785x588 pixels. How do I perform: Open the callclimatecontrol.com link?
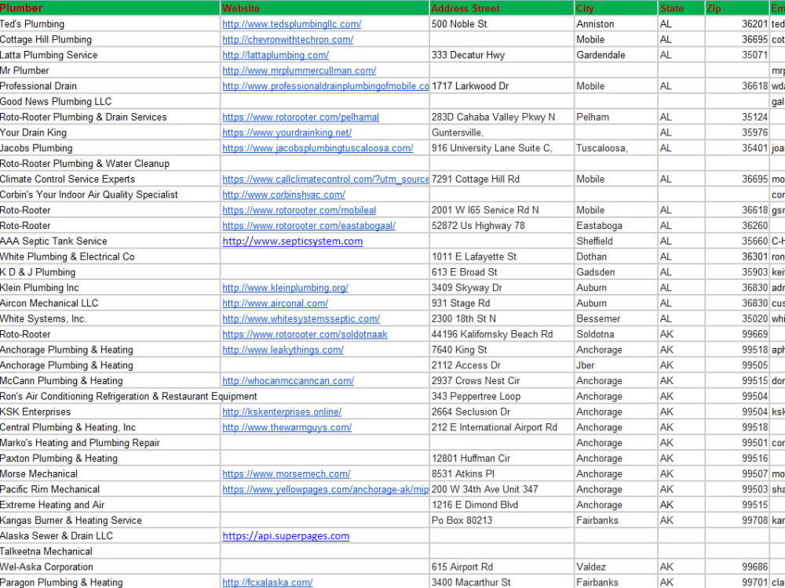326,179
